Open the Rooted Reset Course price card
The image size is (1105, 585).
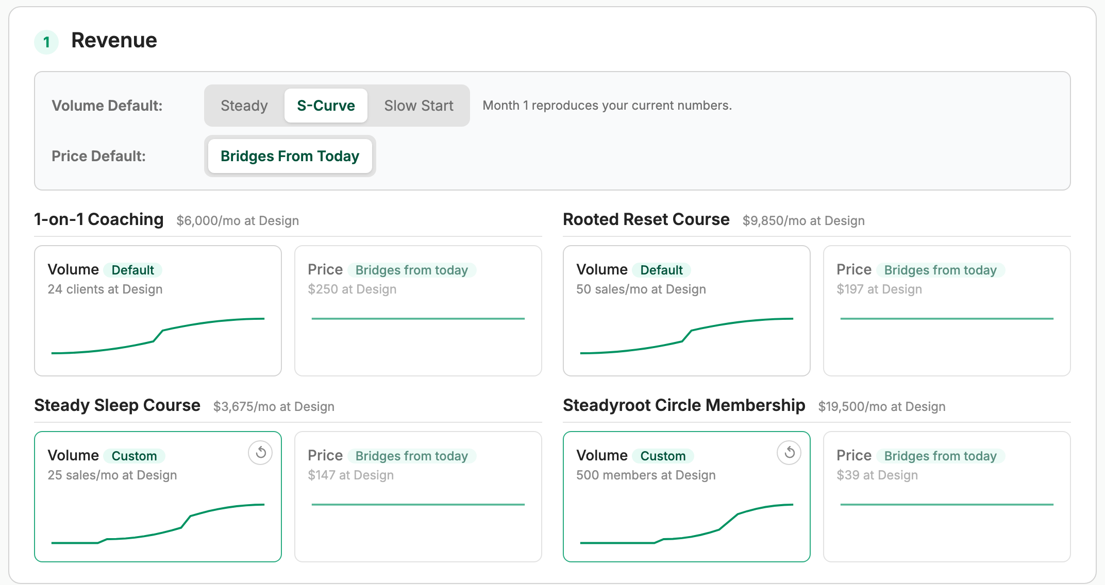point(947,311)
